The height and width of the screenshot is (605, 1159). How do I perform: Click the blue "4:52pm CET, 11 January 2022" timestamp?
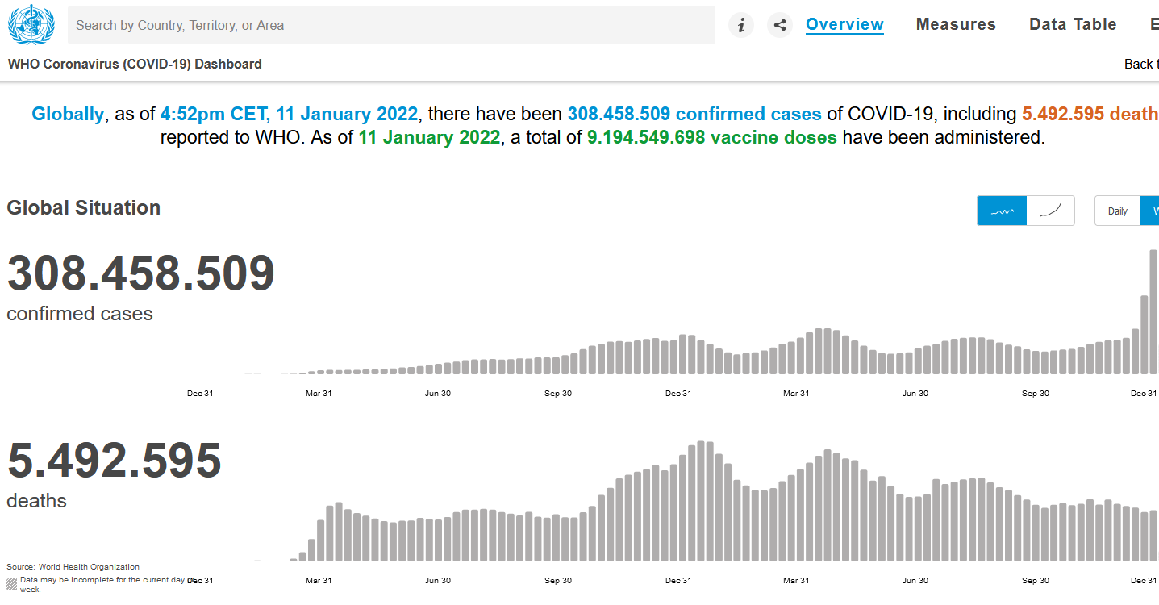click(289, 114)
